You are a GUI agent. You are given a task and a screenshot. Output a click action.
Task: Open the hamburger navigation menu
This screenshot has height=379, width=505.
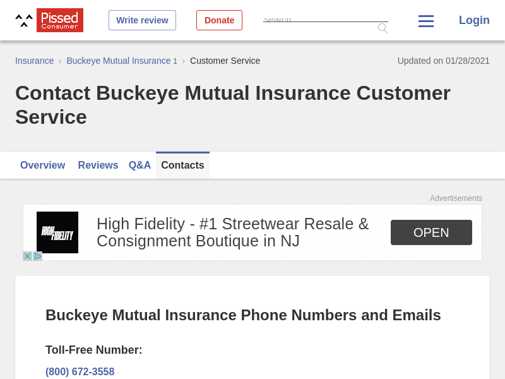[425, 20]
